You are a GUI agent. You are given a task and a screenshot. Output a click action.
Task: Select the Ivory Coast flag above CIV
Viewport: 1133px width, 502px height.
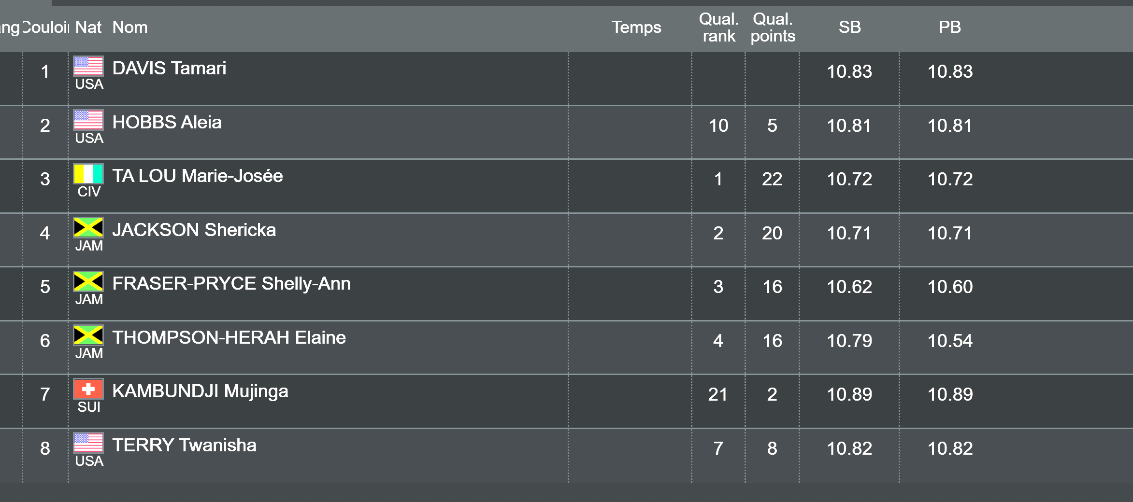pyautogui.click(x=88, y=174)
